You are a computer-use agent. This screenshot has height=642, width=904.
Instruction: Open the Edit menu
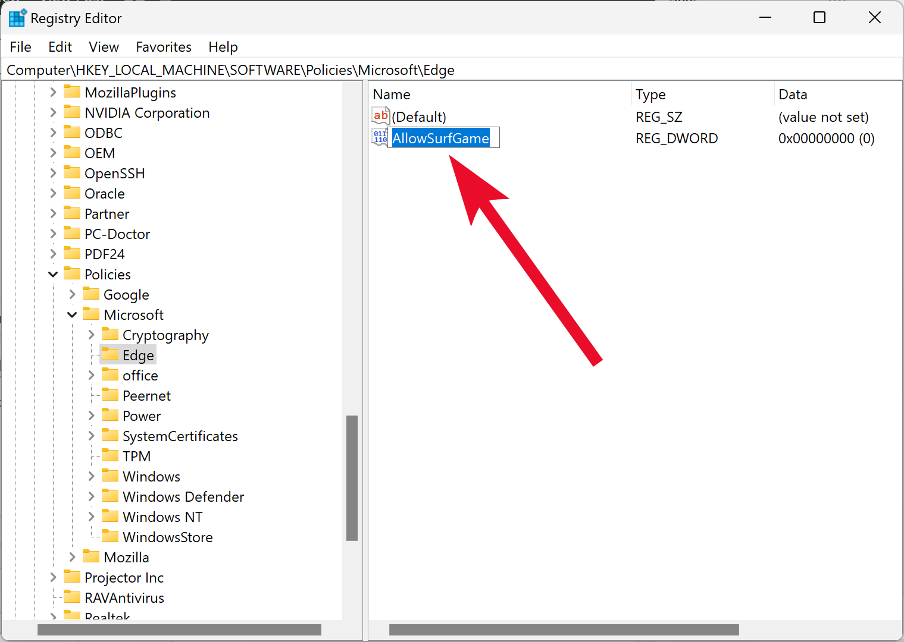[x=60, y=47]
